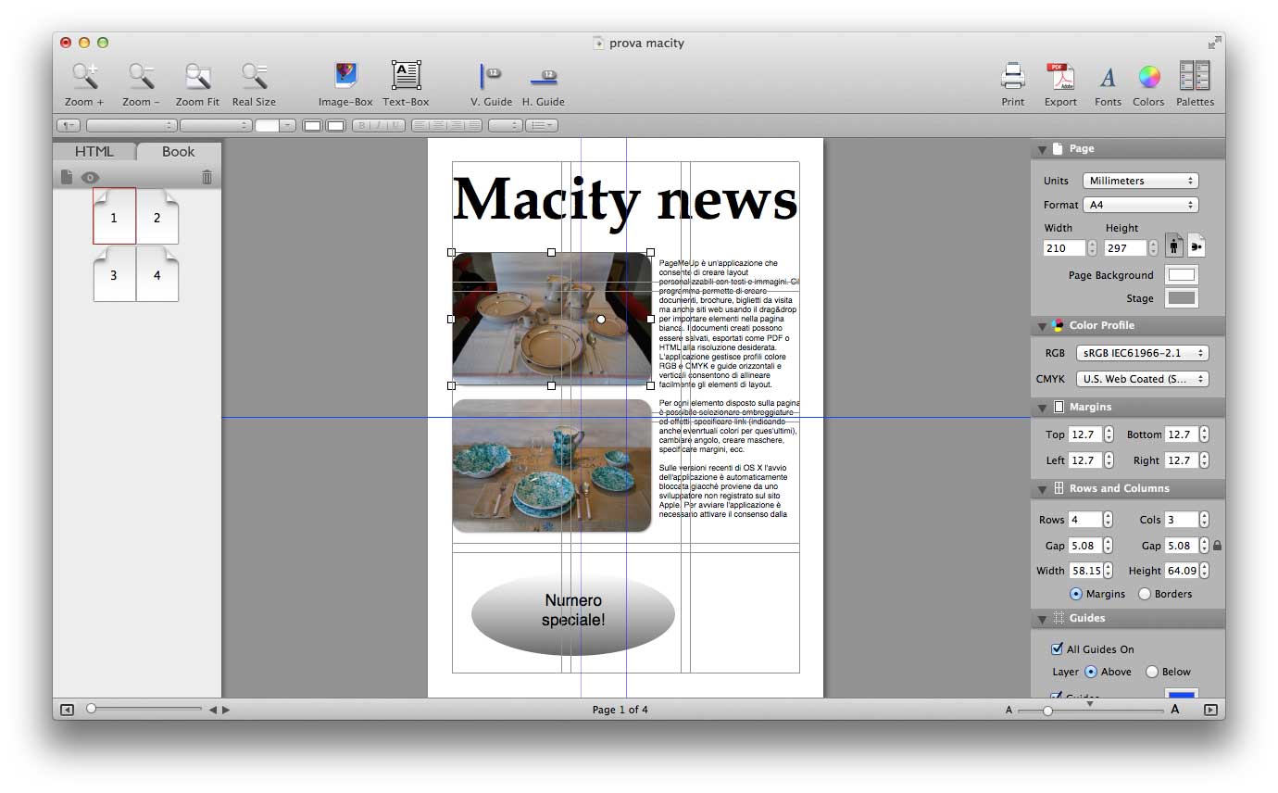Click the Zoom + magnifier icon
Image resolution: width=1278 pixels, height=793 pixels.
tap(84, 76)
